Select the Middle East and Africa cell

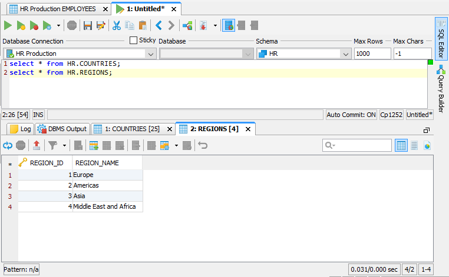[x=108, y=206]
